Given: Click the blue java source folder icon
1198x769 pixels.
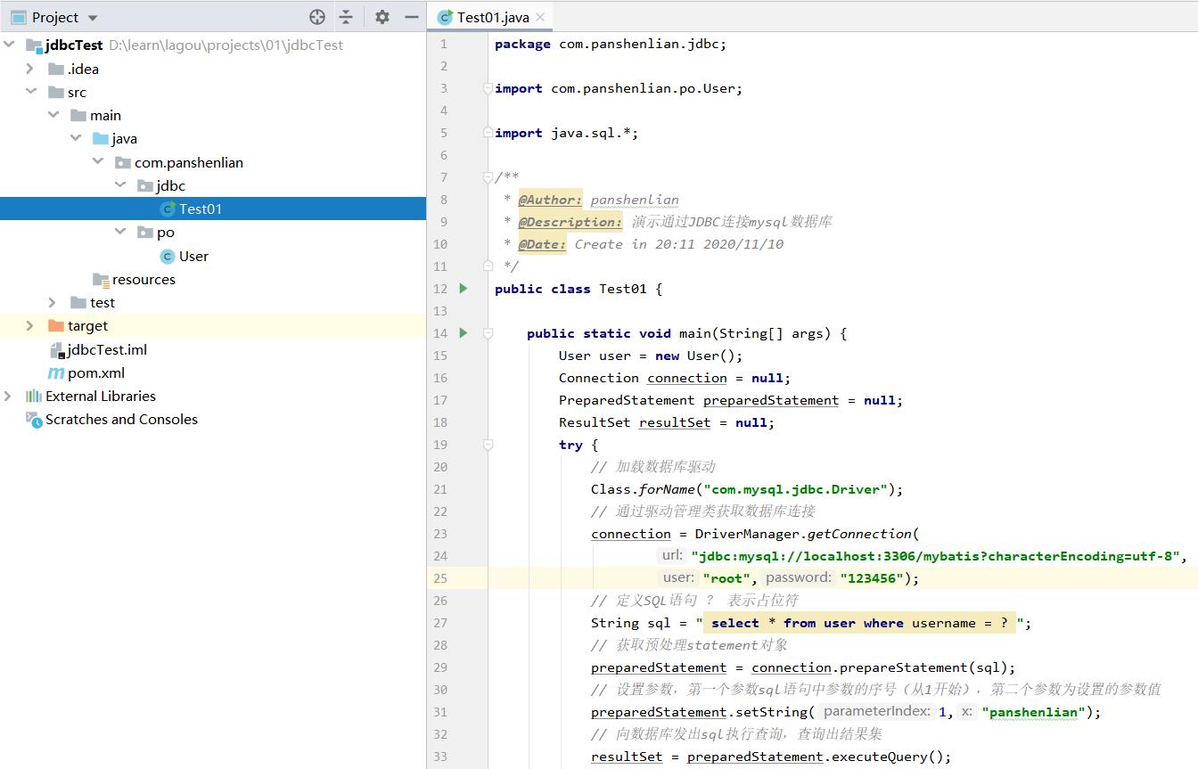Looking at the screenshot, I should click(101, 138).
